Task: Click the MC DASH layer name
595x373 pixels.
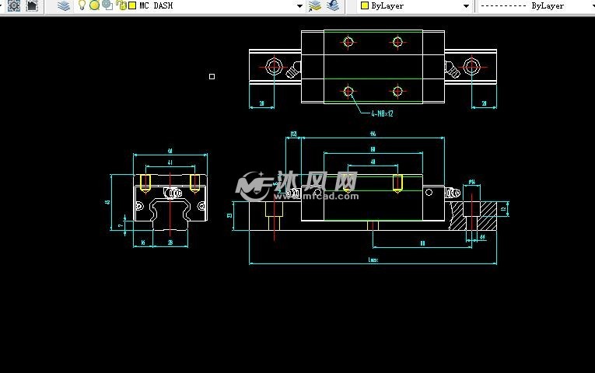Action: click(x=156, y=5)
